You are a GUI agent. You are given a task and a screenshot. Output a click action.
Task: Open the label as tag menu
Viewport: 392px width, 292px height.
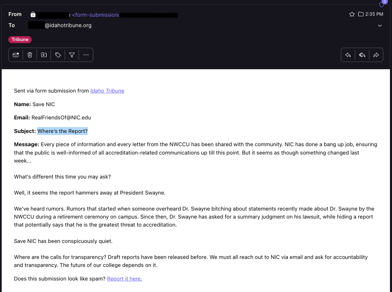click(x=58, y=55)
